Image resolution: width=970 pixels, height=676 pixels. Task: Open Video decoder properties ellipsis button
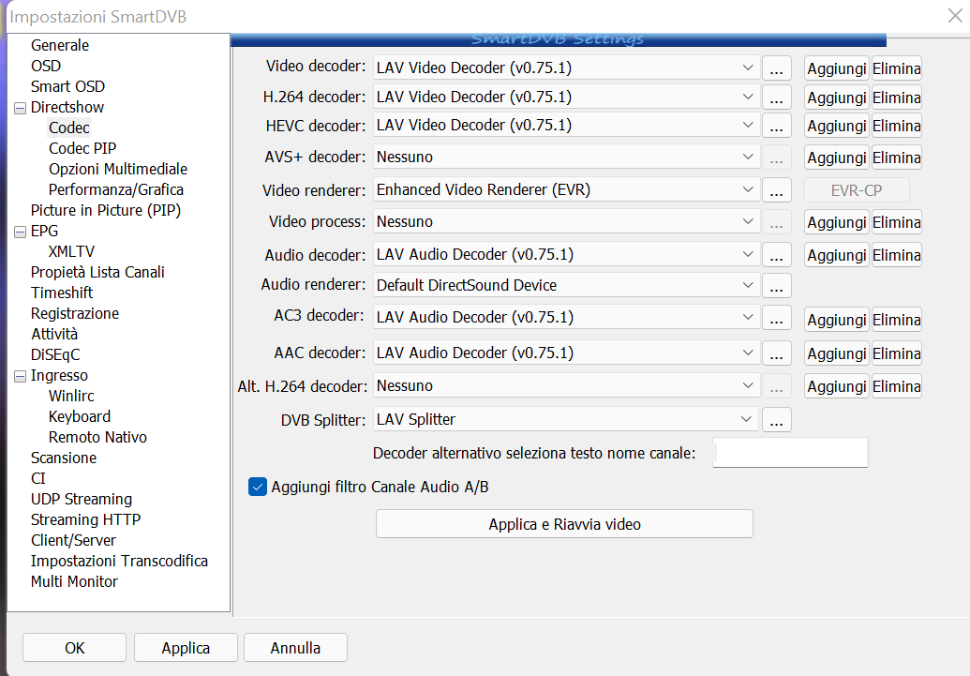click(x=776, y=68)
